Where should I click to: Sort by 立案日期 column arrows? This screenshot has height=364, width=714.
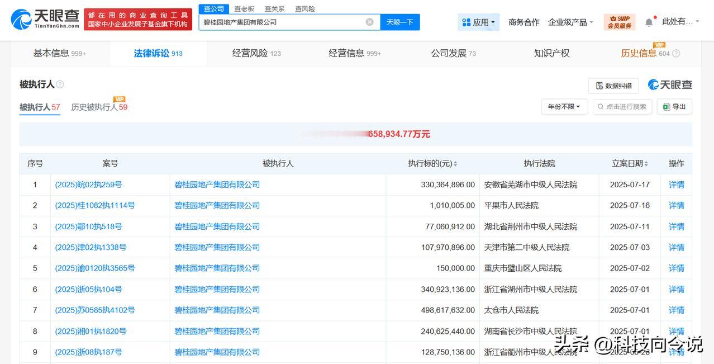tap(646, 164)
